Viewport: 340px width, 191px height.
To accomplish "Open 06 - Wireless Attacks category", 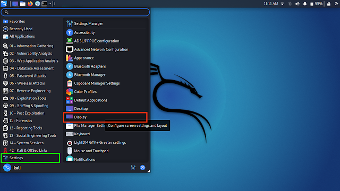I will pos(31,83).
